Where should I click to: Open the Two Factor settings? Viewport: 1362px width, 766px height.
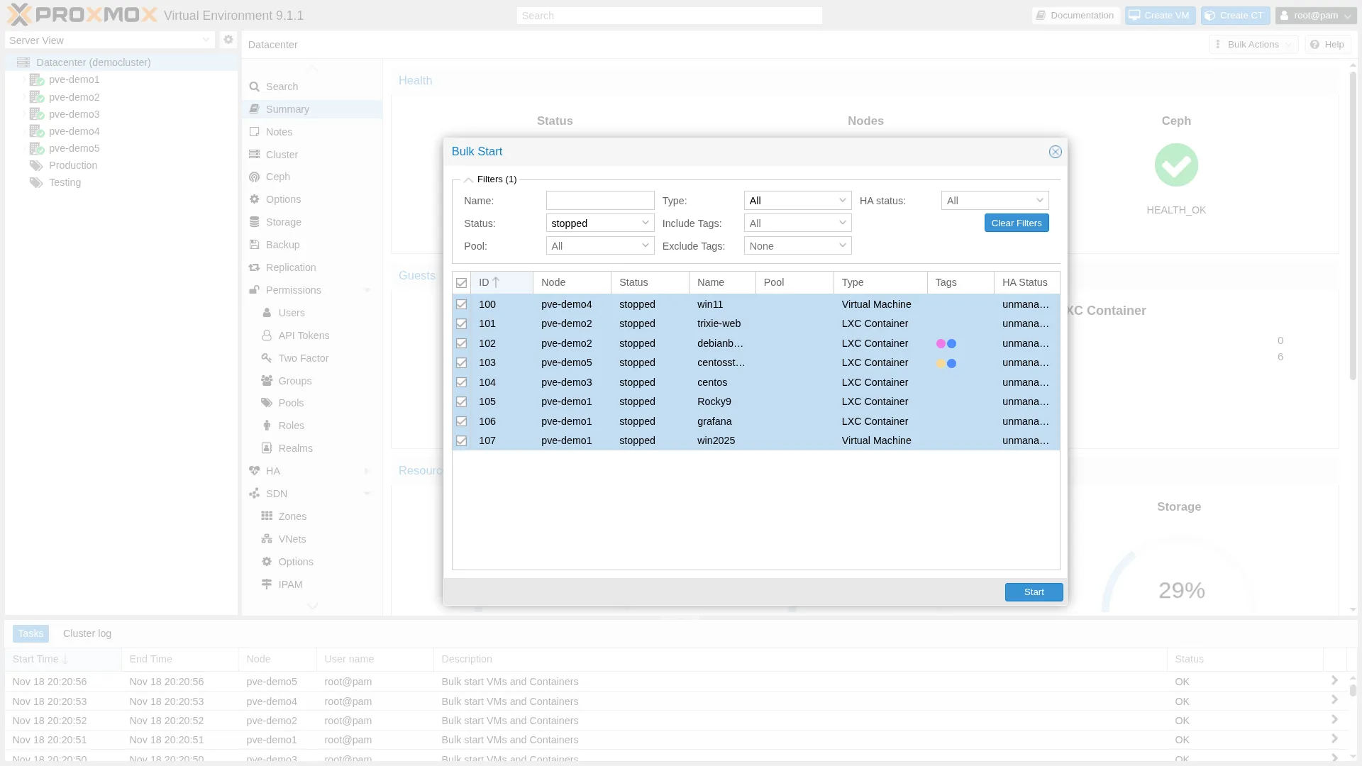pos(303,357)
